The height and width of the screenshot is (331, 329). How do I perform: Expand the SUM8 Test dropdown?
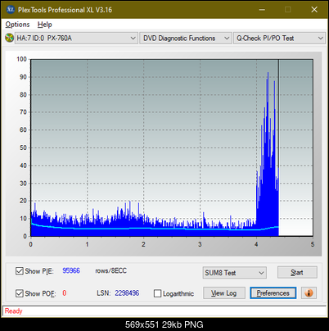pyautogui.click(x=235, y=273)
